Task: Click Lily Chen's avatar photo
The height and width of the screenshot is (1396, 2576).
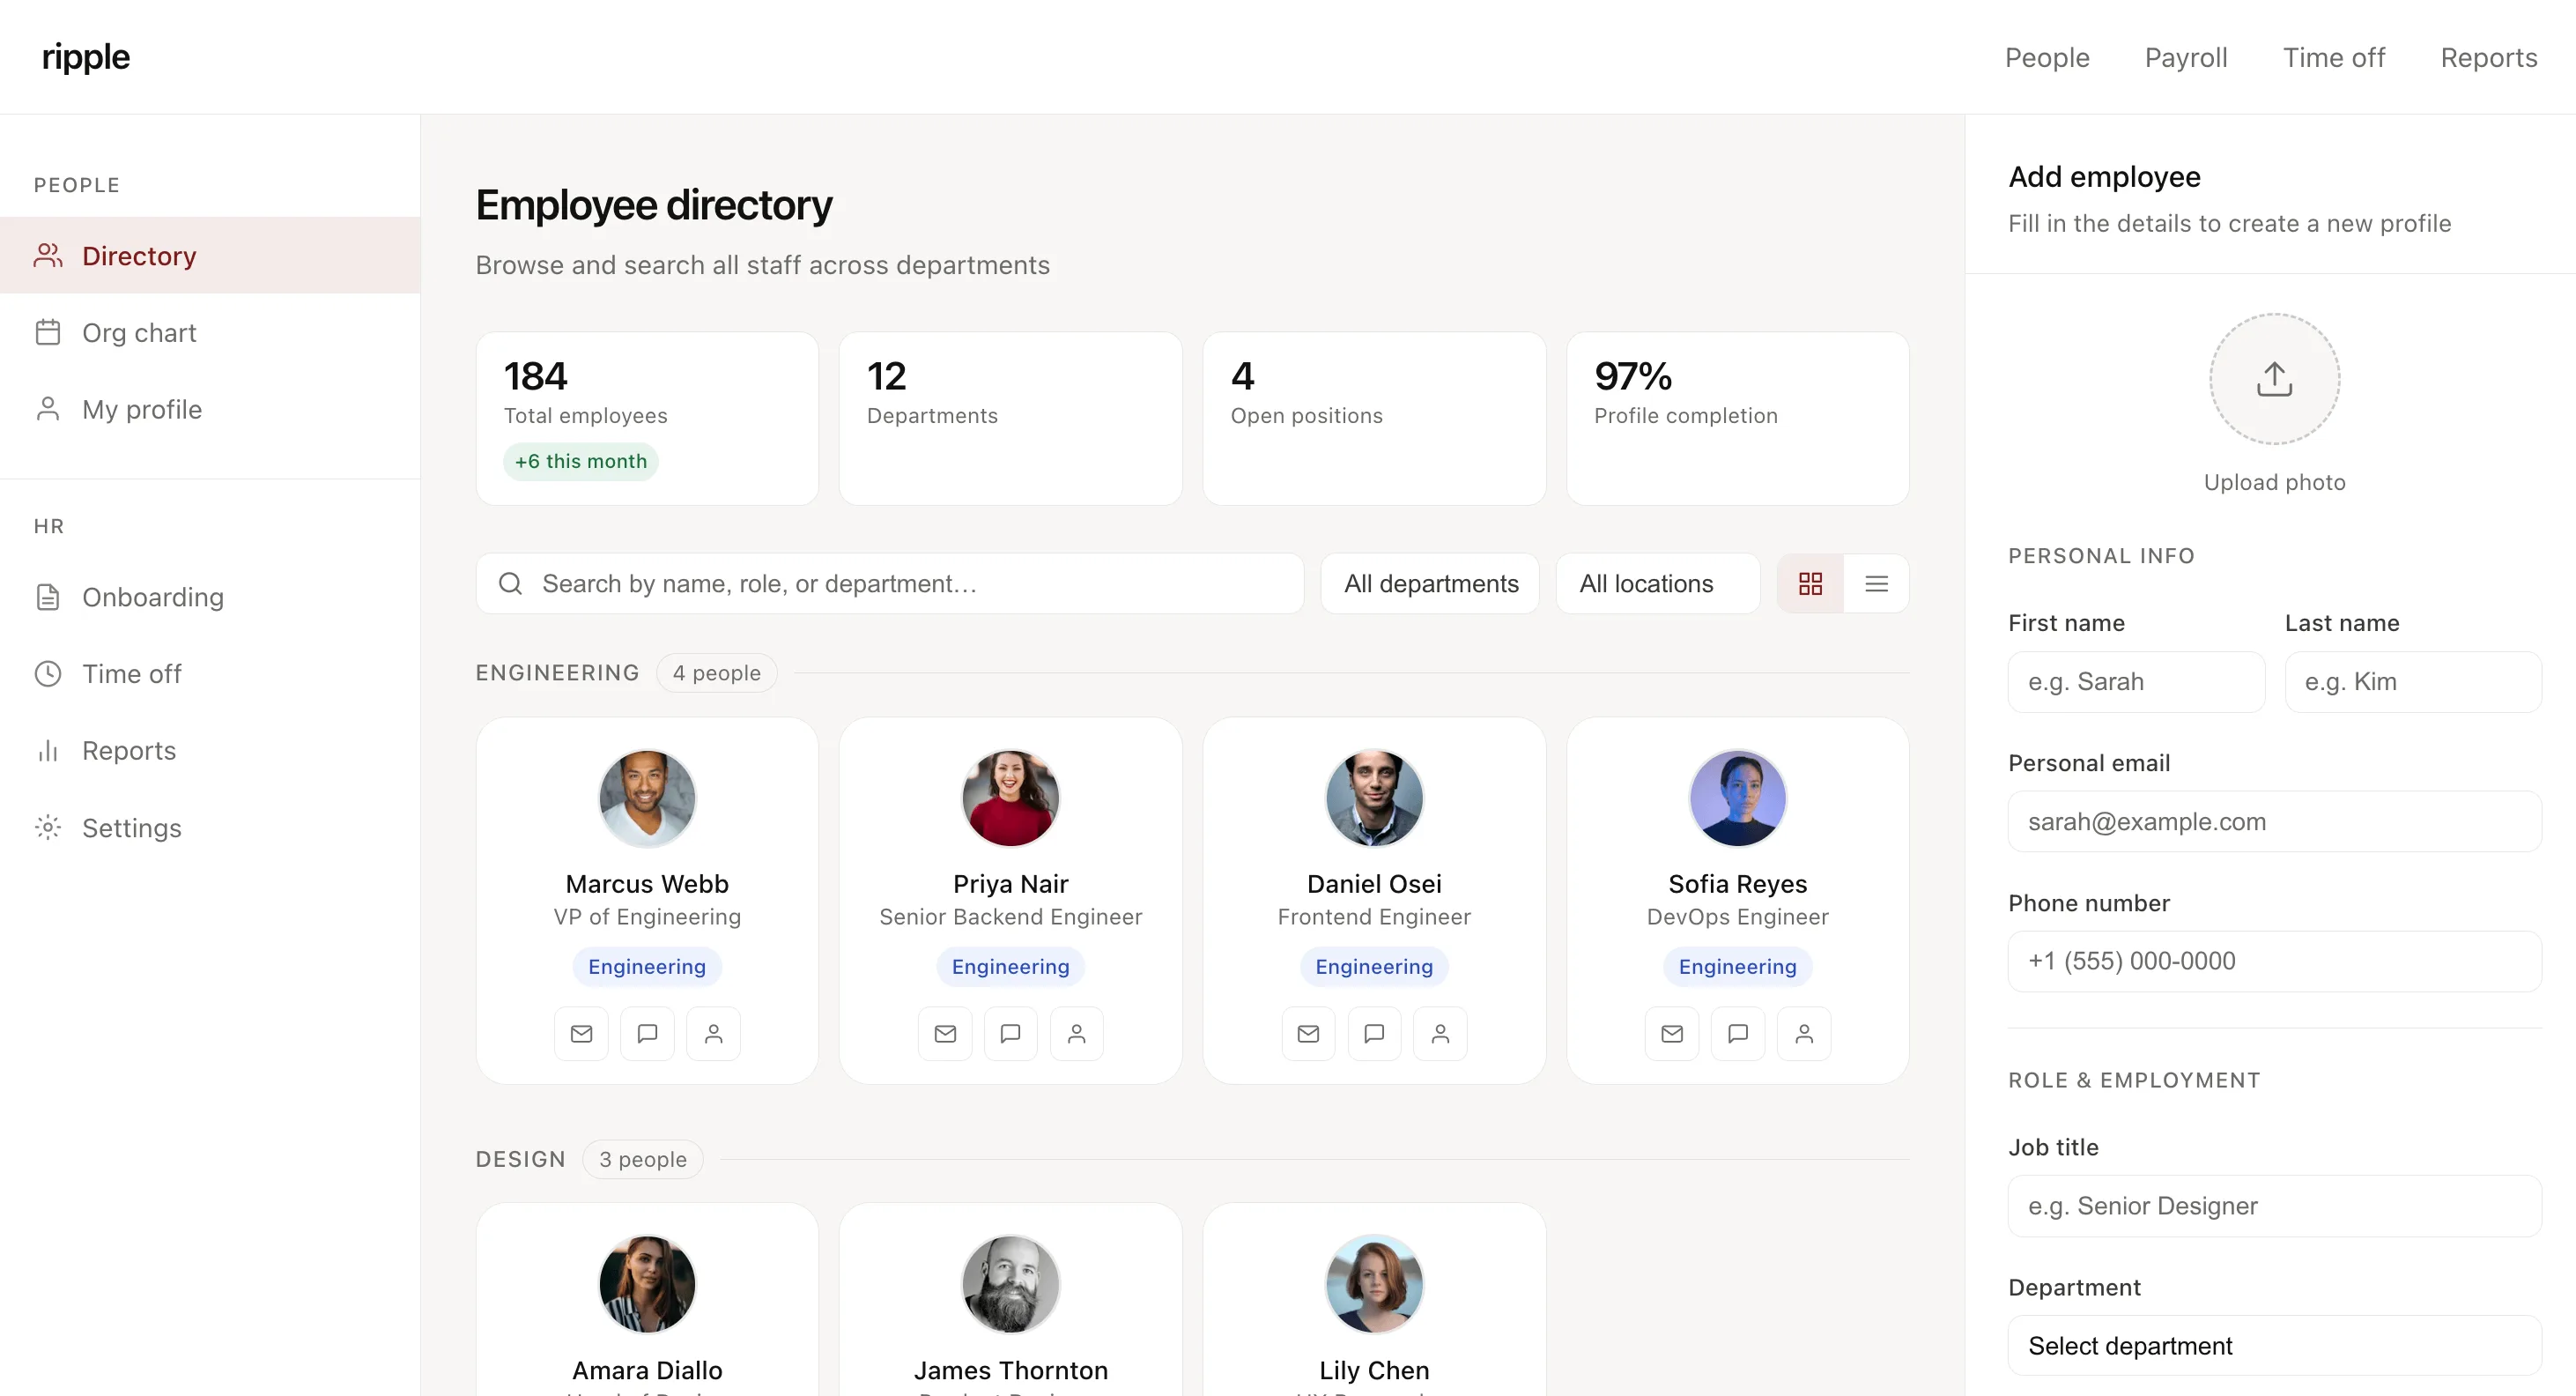Action: (x=1374, y=1284)
